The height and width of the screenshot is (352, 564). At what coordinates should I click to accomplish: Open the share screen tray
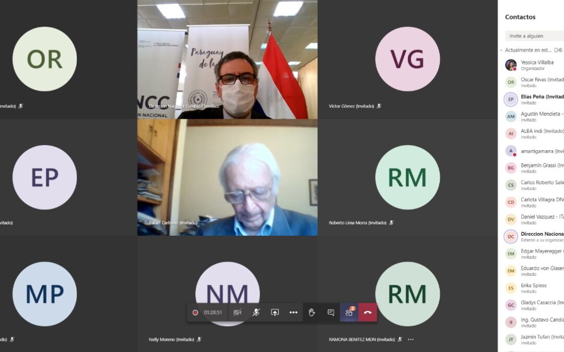pos(275,312)
